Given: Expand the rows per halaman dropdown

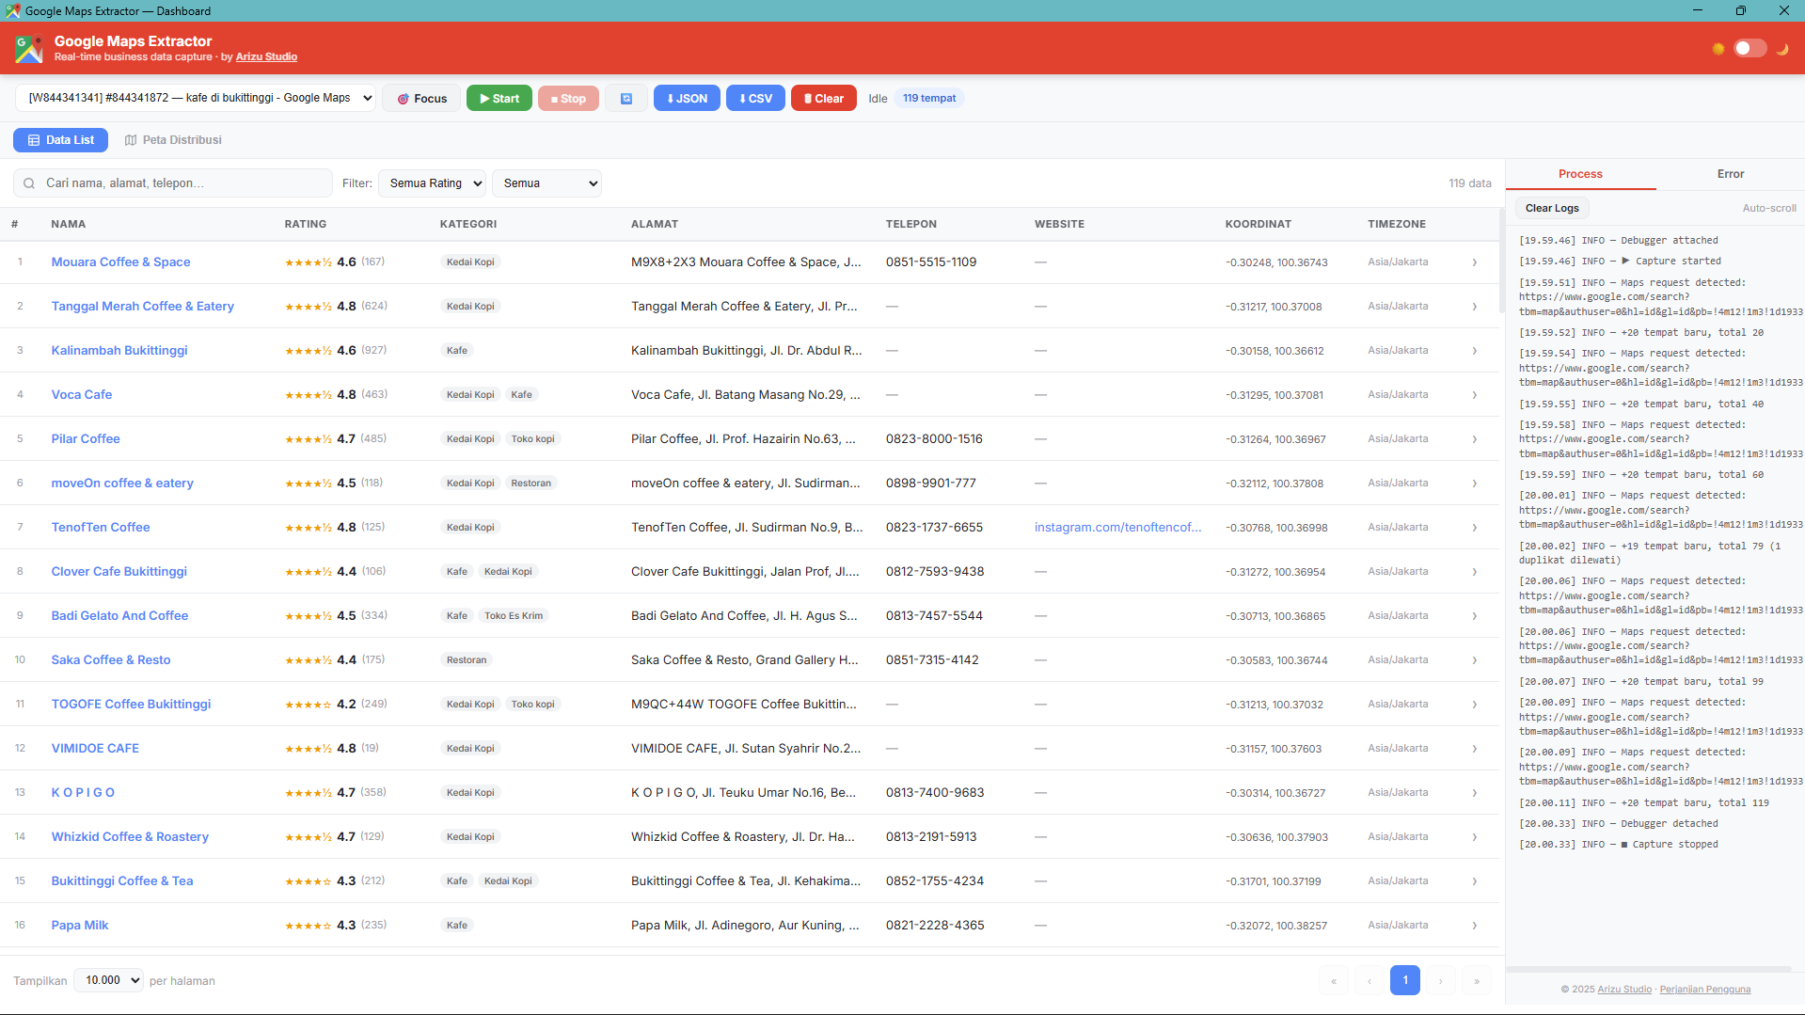Looking at the screenshot, I should tap(109, 980).
